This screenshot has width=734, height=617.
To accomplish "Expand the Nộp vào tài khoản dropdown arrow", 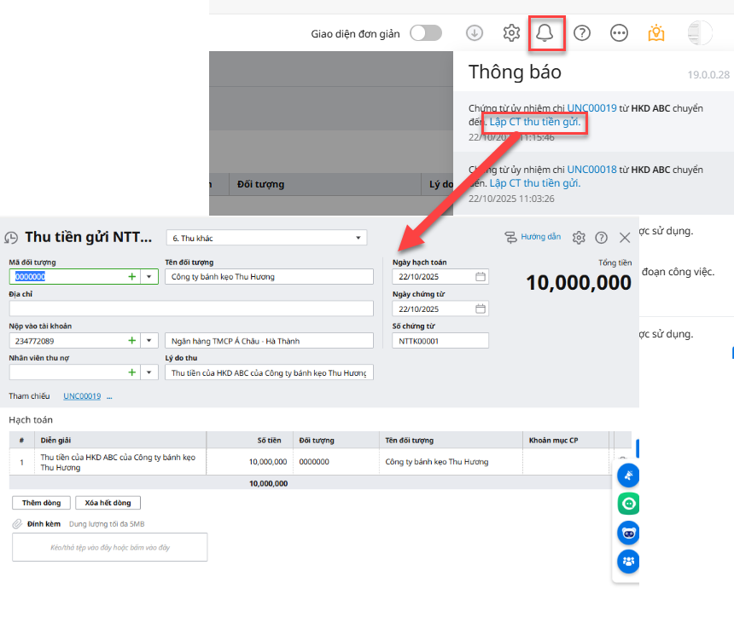I will click(x=149, y=341).
